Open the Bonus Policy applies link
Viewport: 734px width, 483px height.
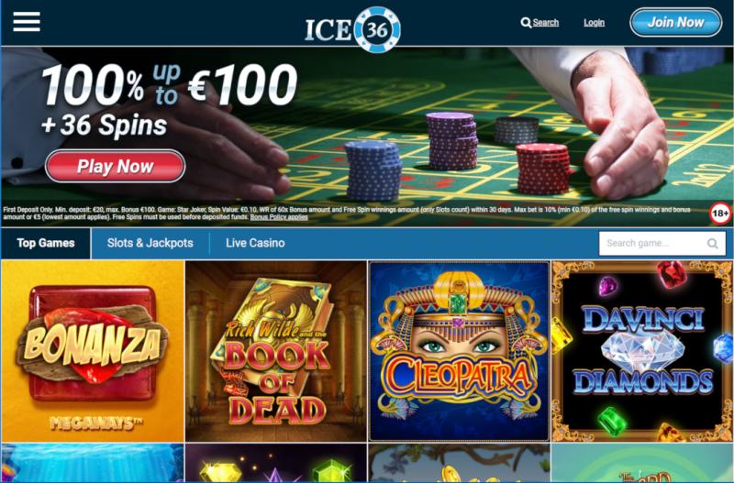(279, 217)
